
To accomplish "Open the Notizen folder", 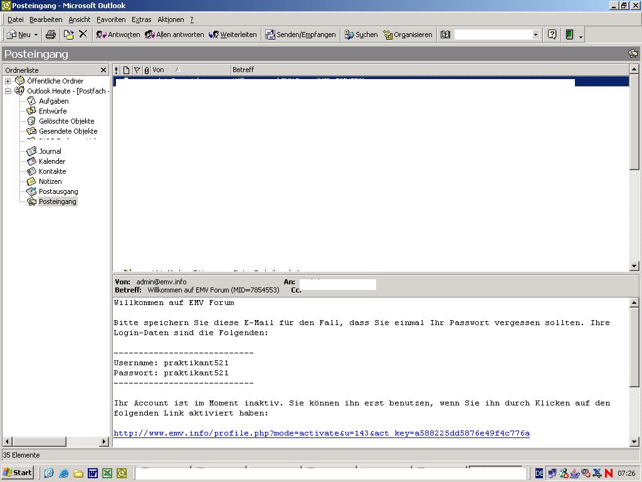I will click(50, 181).
